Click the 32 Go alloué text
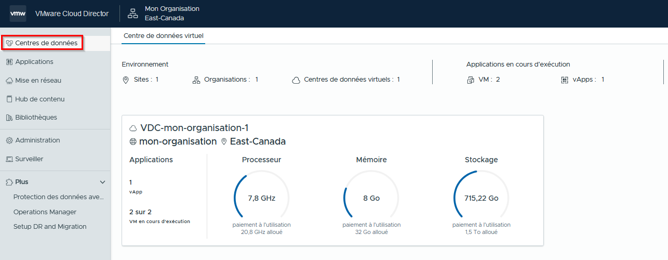Screen dimensions: 668x260 (x=371, y=232)
